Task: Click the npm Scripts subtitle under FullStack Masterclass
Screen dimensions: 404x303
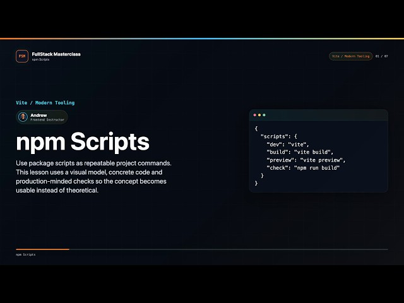Action: coord(40,59)
